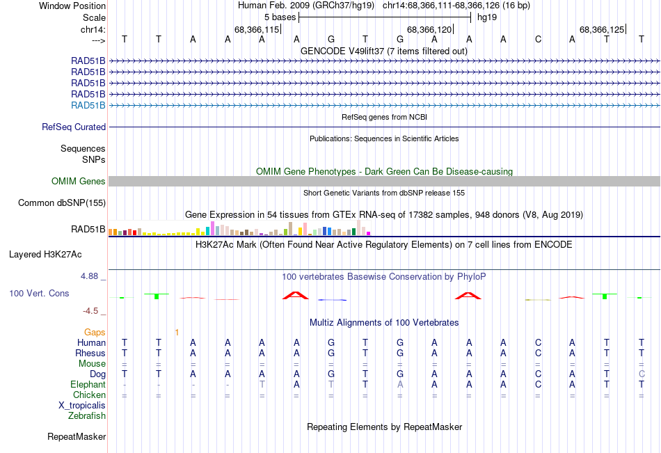The height and width of the screenshot is (453, 661).
Task: Click the 68,366,120 coordinate marker
Action: coord(429,29)
